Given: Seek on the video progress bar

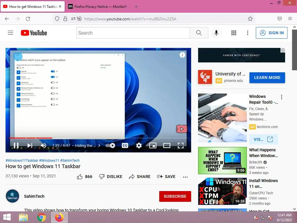Looking at the screenshot, I should point(98,138).
